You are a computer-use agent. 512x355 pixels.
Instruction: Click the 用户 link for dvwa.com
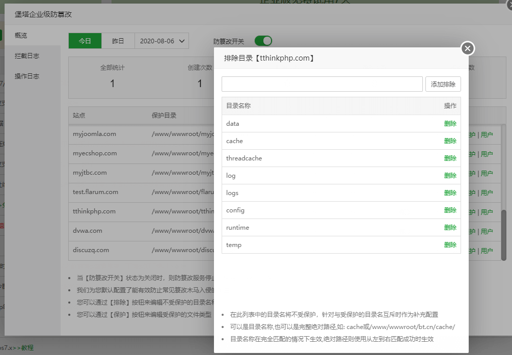coord(487,231)
